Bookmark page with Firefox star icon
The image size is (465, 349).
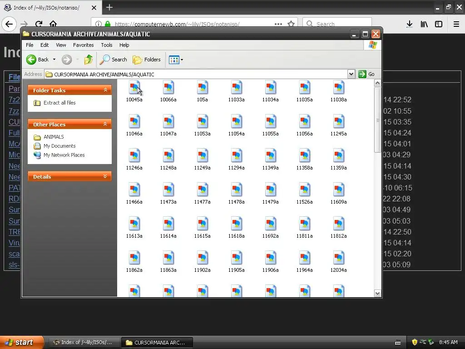(291, 24)
